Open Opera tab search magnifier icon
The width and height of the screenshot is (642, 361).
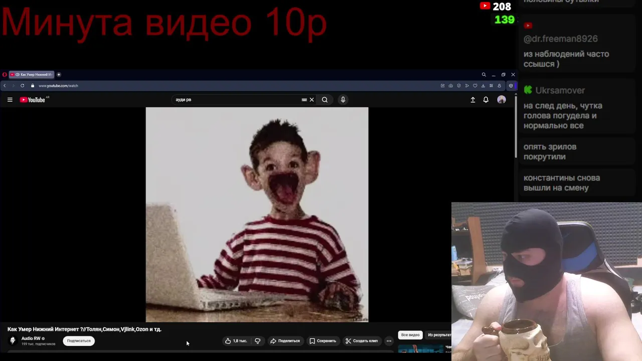[484, 74]
